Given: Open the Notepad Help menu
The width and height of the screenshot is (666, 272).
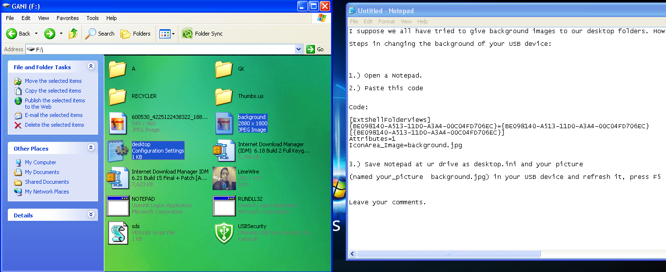Looking at the screenshot, I should (x=423, y=21).
